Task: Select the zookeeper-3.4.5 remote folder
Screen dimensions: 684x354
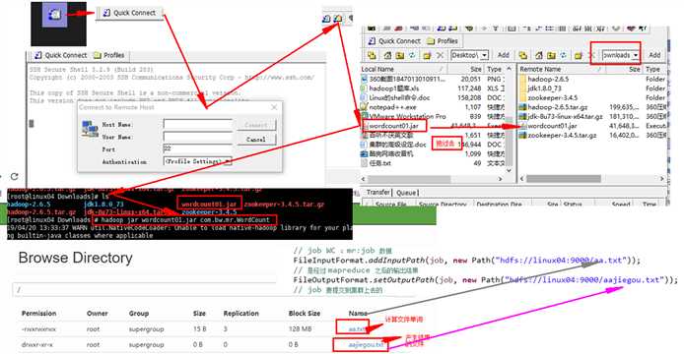Action: tap(552, 97)
